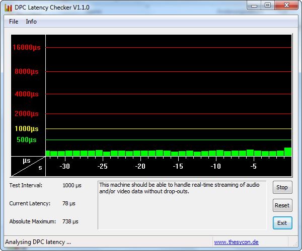Click the 8000µs axis label
The width and height of the screenshot is (302, 251).
(27, 71)
